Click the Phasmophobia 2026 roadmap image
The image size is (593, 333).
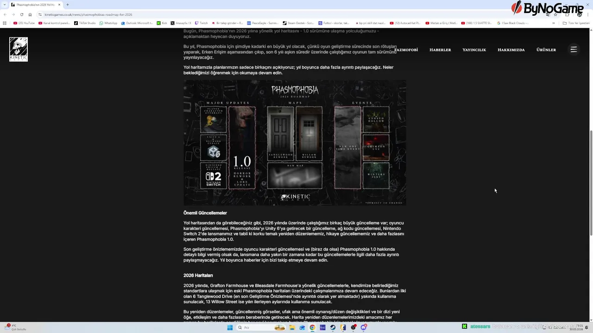click(x=295, y=142)
